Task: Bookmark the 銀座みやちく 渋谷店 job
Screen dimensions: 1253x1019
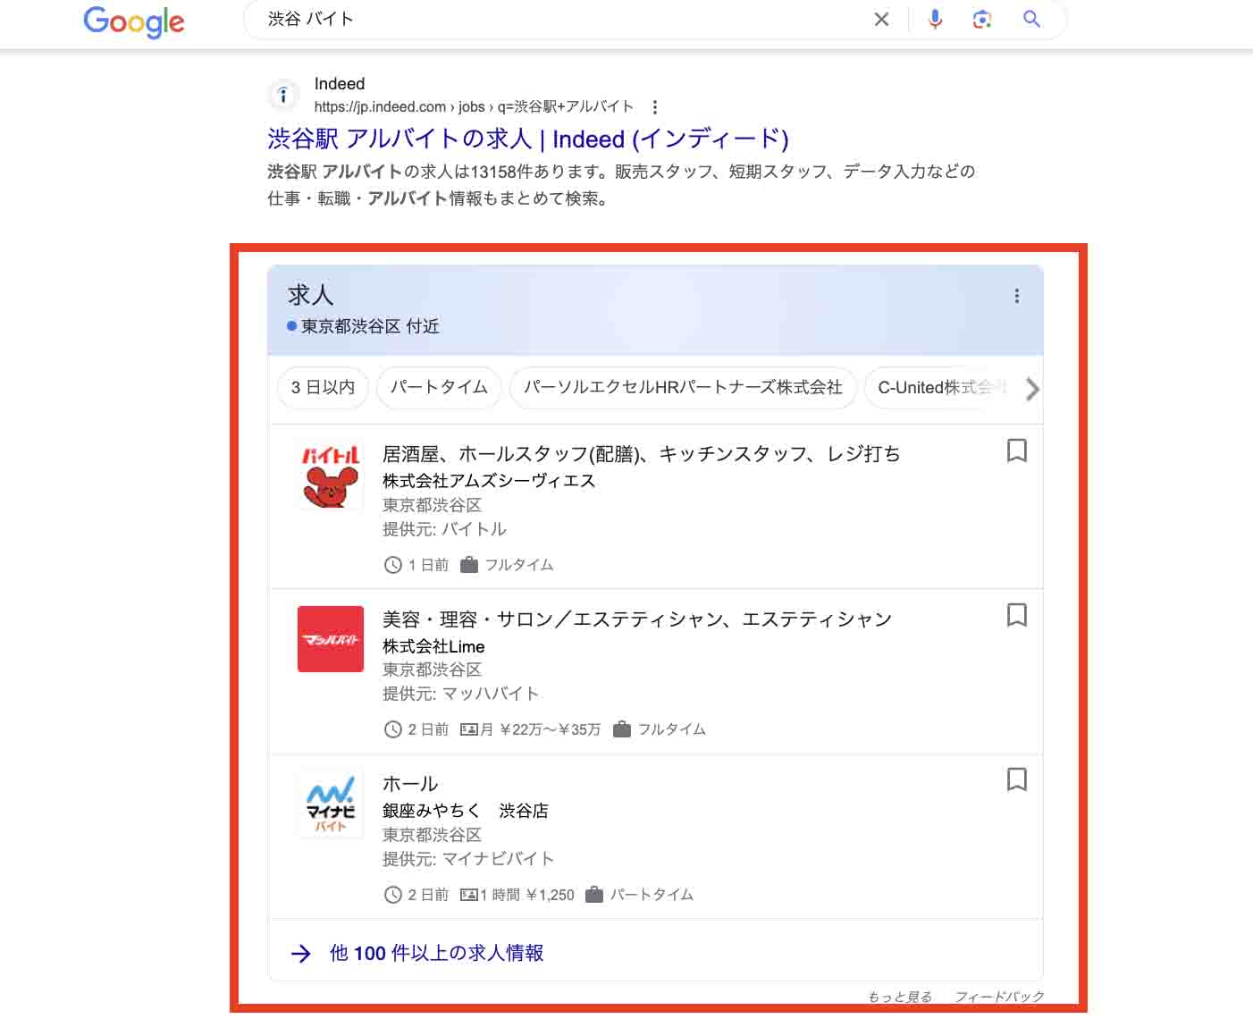Action: pyautogui.click(x=1017, y=779)
